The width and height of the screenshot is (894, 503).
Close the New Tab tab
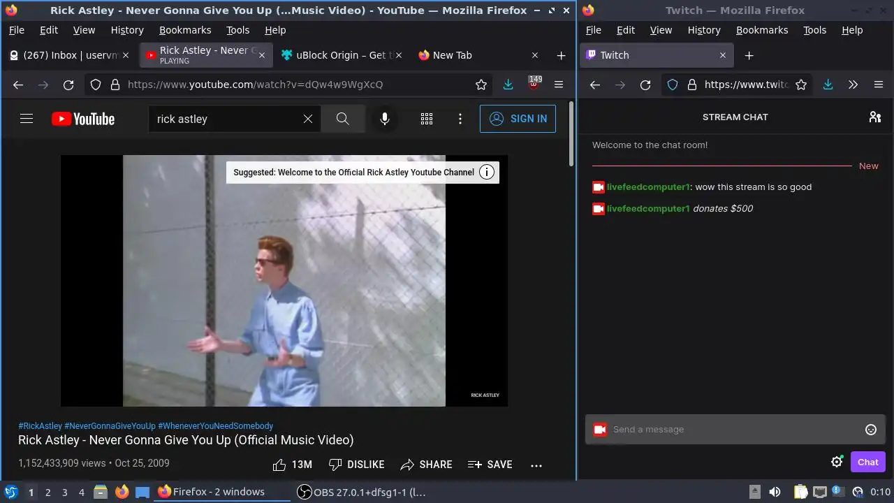(x=535, y=55)
